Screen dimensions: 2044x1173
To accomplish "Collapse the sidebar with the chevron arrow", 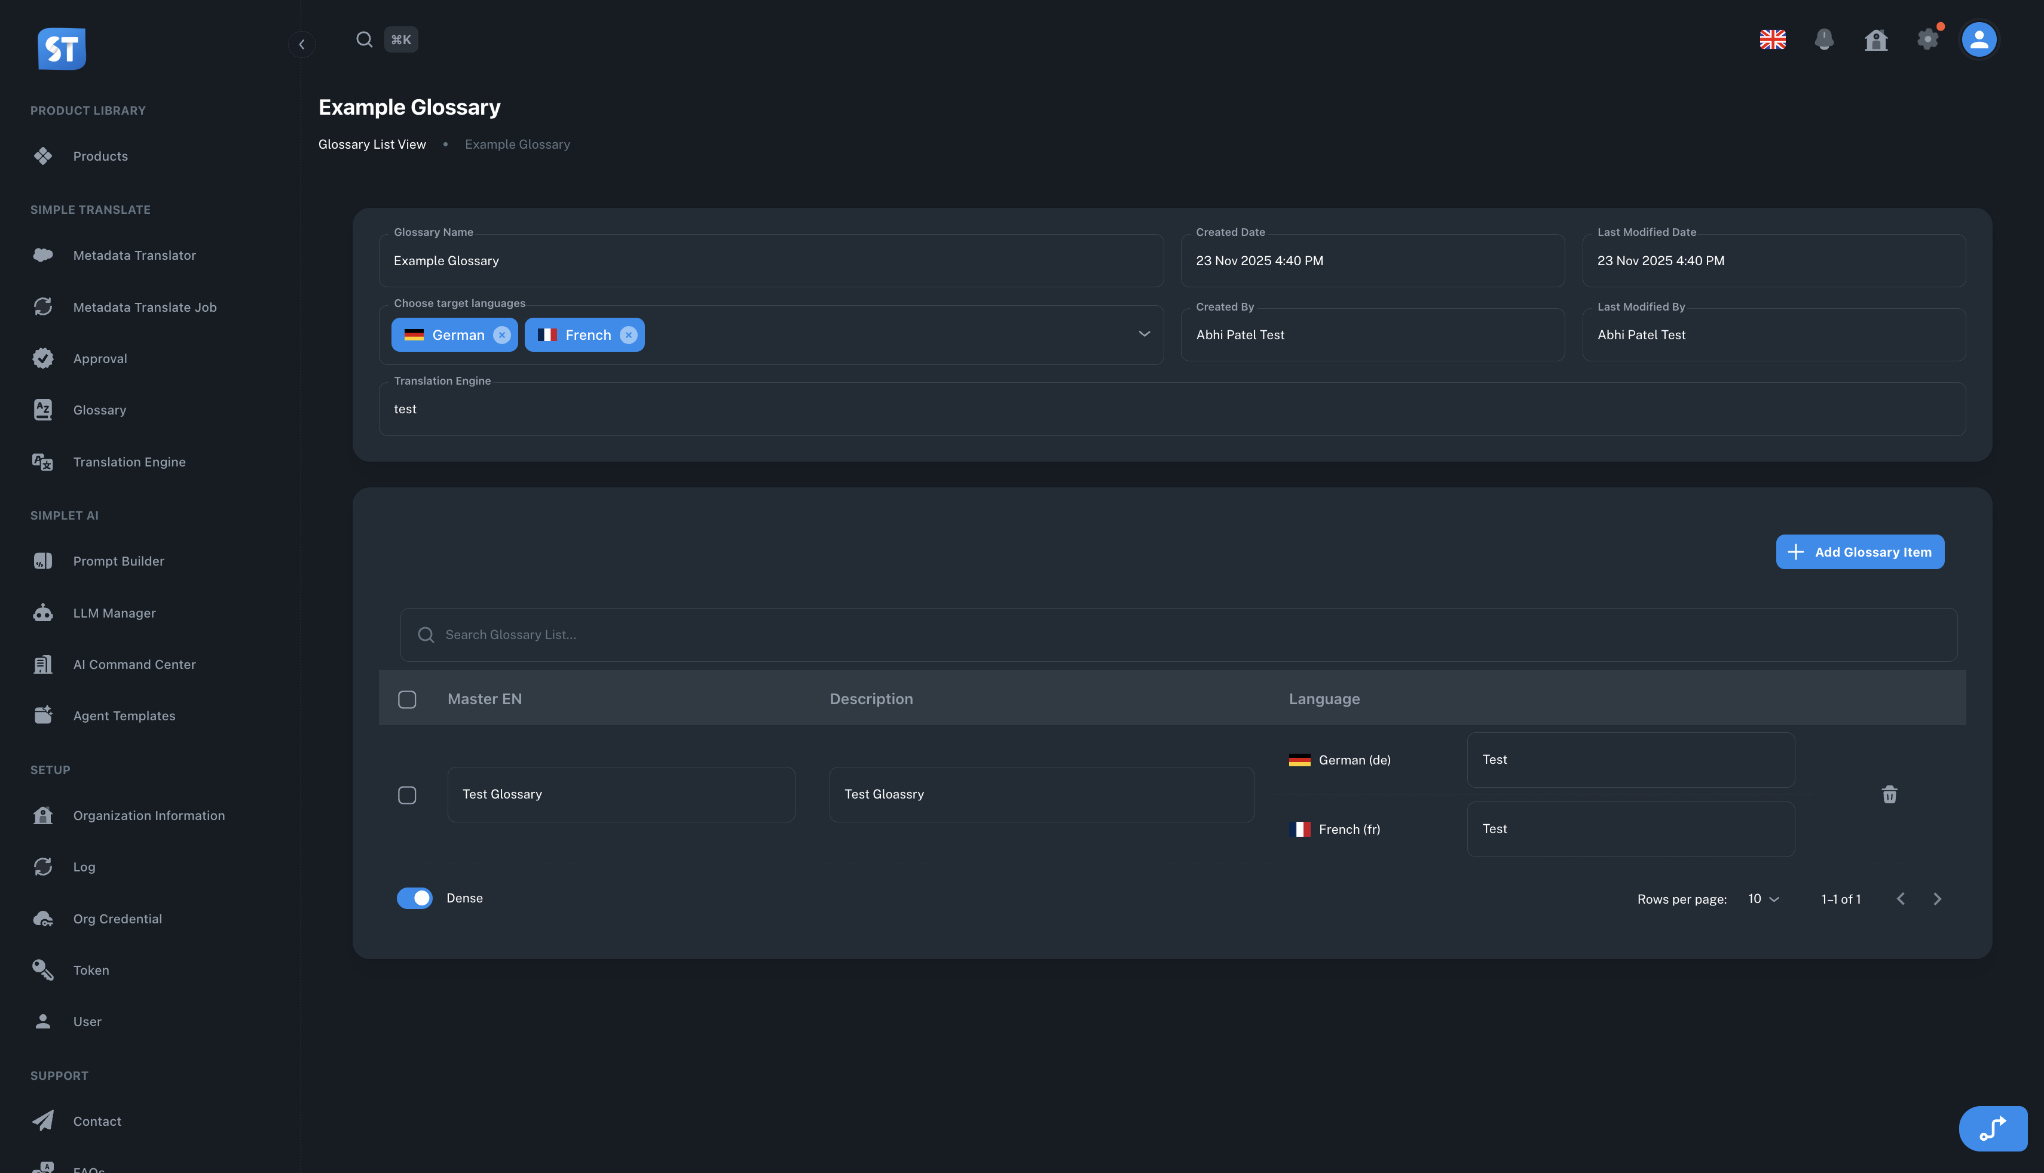I will pos(301,44).
